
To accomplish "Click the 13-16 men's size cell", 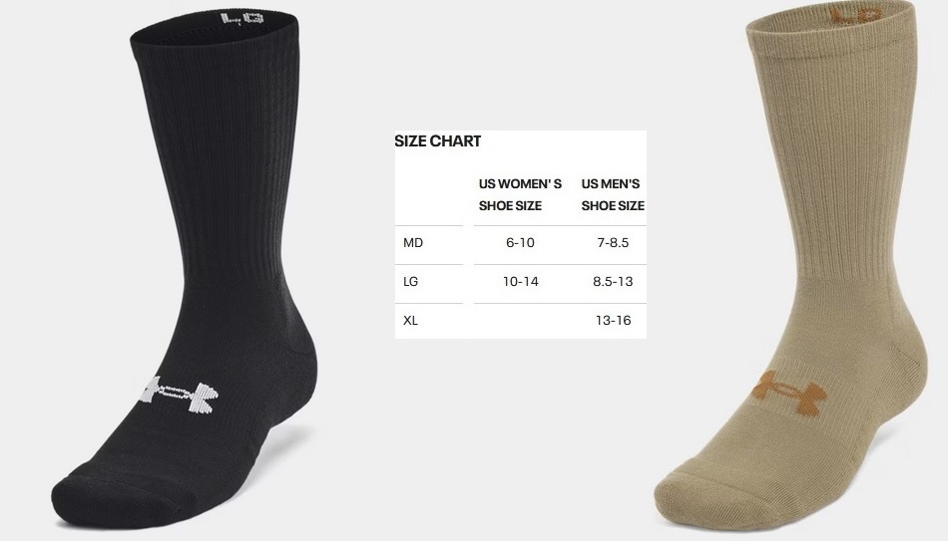I will click(613, 320).
